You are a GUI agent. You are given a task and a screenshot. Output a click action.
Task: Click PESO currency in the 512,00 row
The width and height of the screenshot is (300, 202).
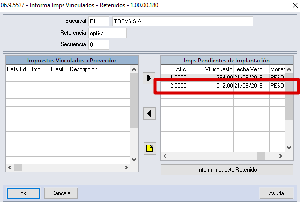[277, 85]
